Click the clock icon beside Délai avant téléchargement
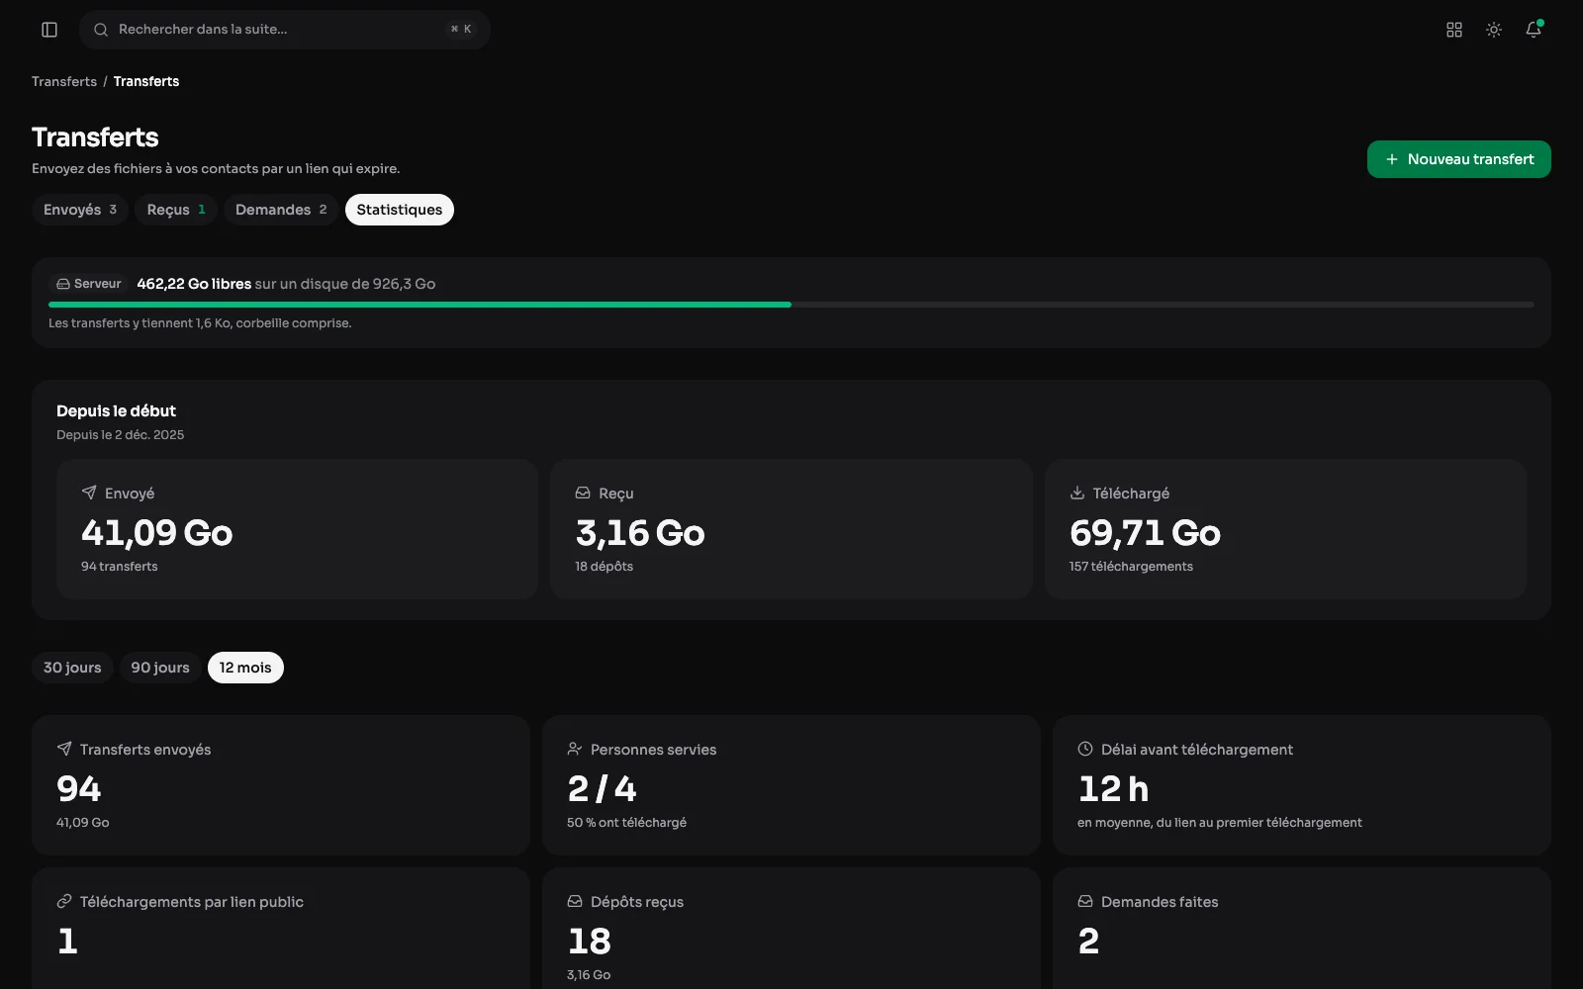Screen dimensions: 1583x989 pyautogui.click(x=1085, y=749)
